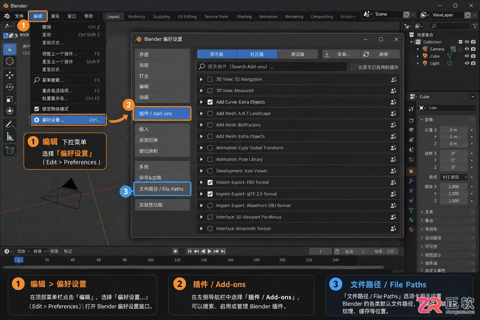Open the 回放 dropdown in timeline
480x320 pixels.
23,251
